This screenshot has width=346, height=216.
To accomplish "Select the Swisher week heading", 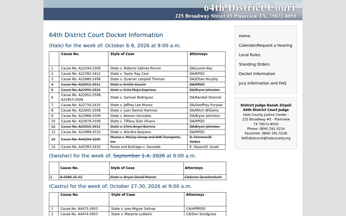I will 122,156.
